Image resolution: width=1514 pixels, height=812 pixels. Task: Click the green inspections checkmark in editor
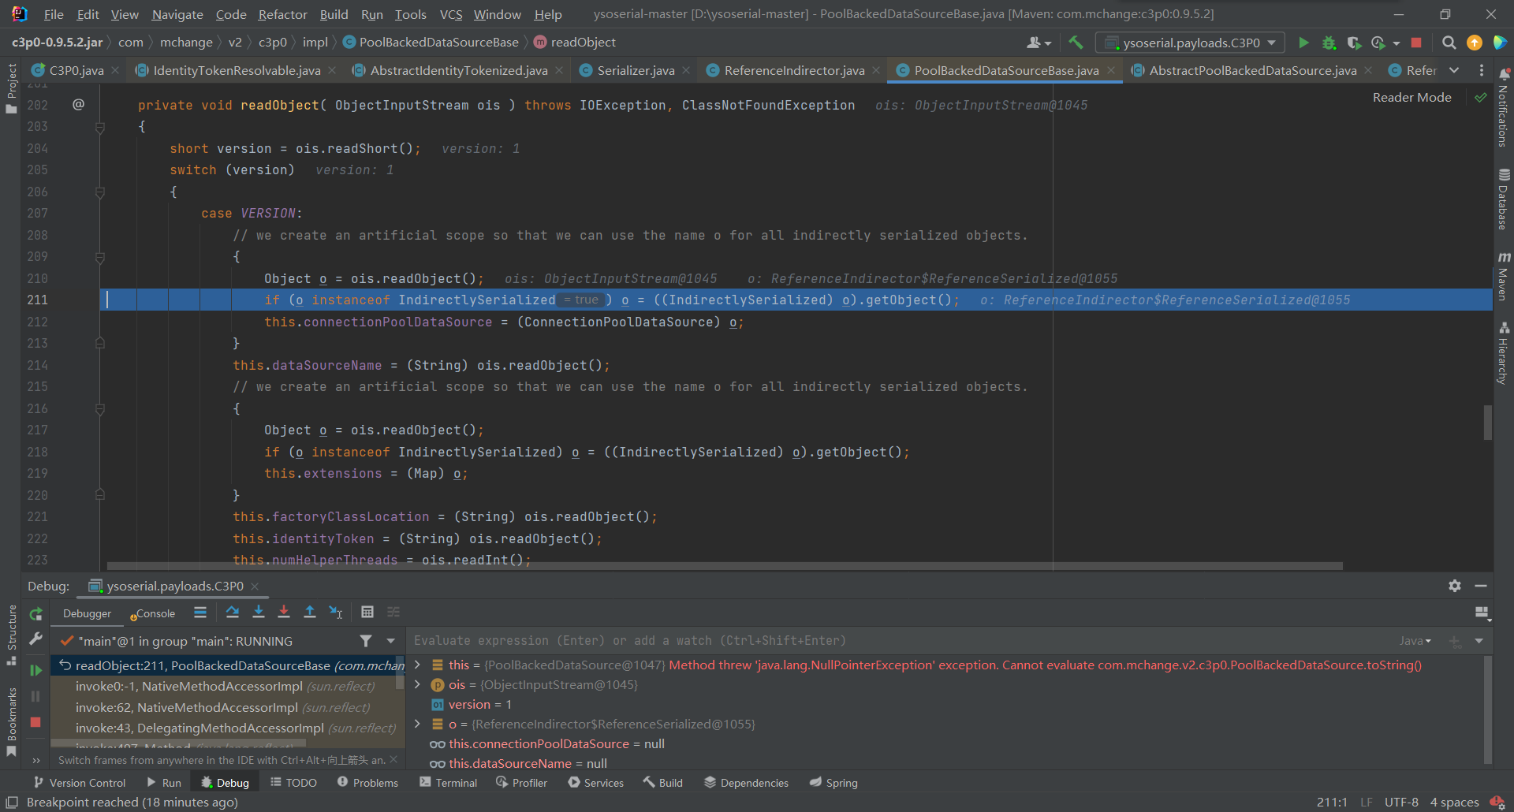tap(1480, 98)
